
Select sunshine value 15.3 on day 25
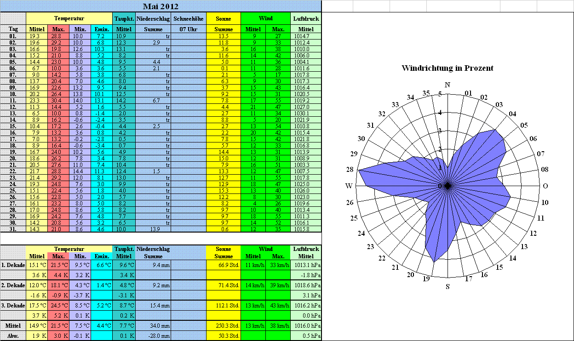[x=223, y=190]
